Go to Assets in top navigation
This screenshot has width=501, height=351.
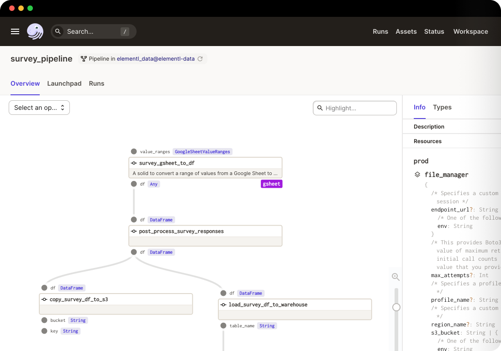[x=406, y=31]
